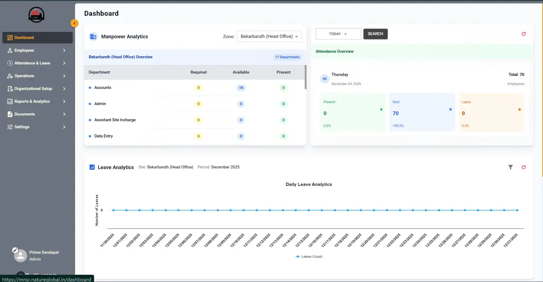Toggle the Leave Count legend on the chart
The height and width of the screenshot is (282, 543).
tap(308, 256)
